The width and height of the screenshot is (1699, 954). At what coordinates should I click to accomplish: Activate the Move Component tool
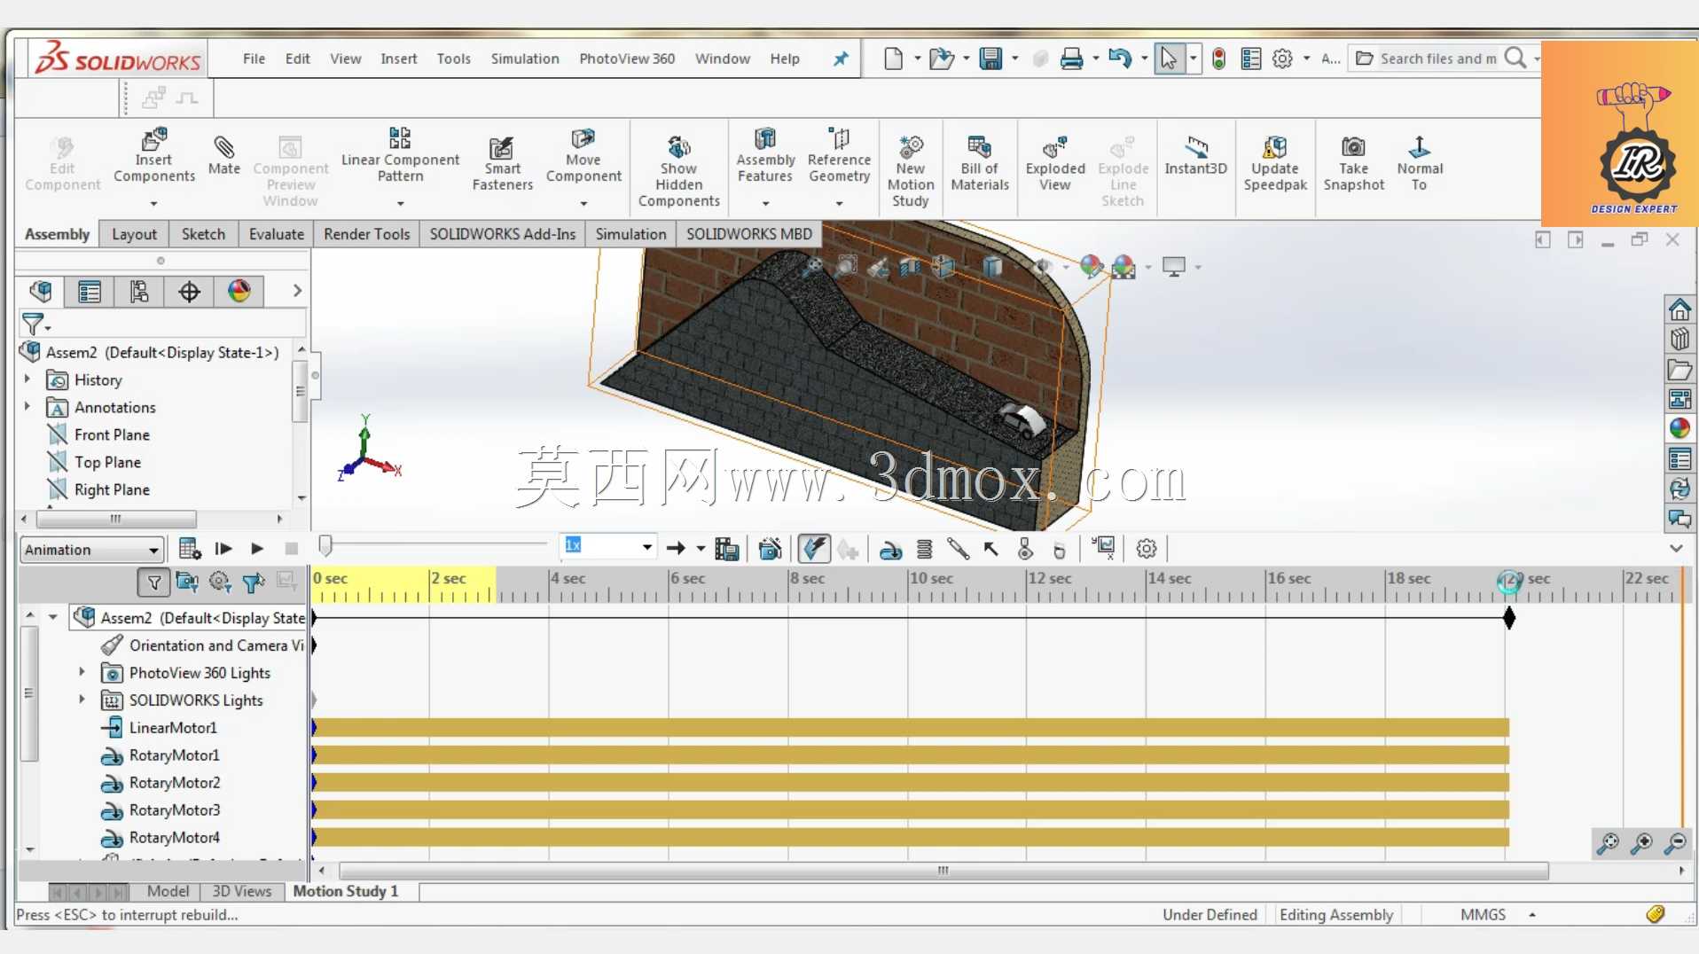coord(583,156)
